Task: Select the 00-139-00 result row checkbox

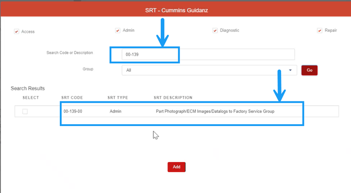Action: click(25, 112)
